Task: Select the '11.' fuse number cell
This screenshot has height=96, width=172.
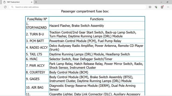Action: pos(37,94)
